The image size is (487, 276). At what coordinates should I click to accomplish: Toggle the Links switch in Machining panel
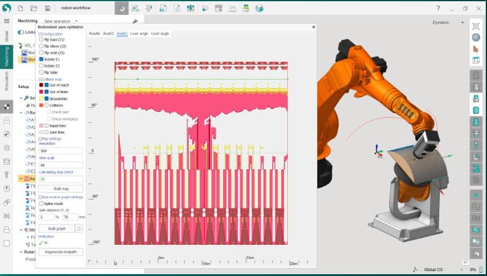click(x=21, y=32)
